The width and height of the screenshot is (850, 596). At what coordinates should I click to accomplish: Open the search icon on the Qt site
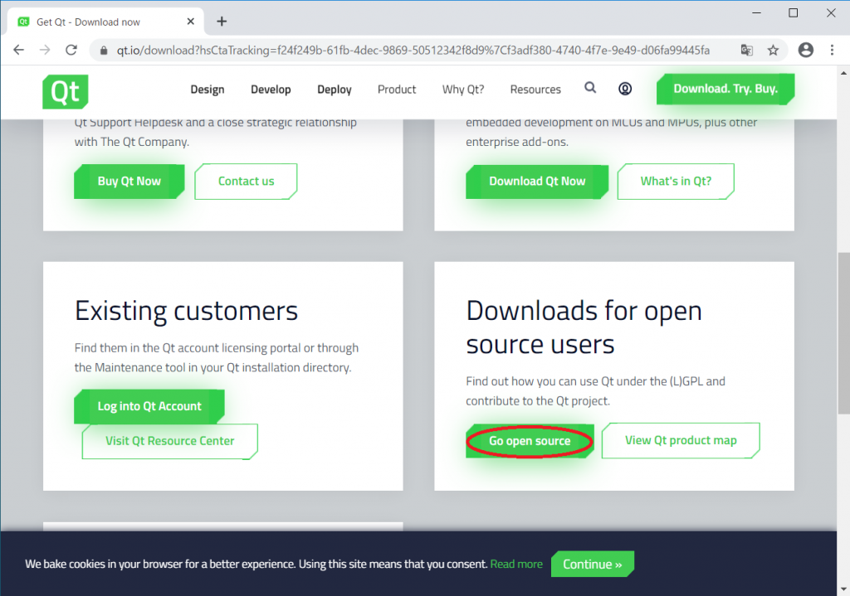pos(590,89)
